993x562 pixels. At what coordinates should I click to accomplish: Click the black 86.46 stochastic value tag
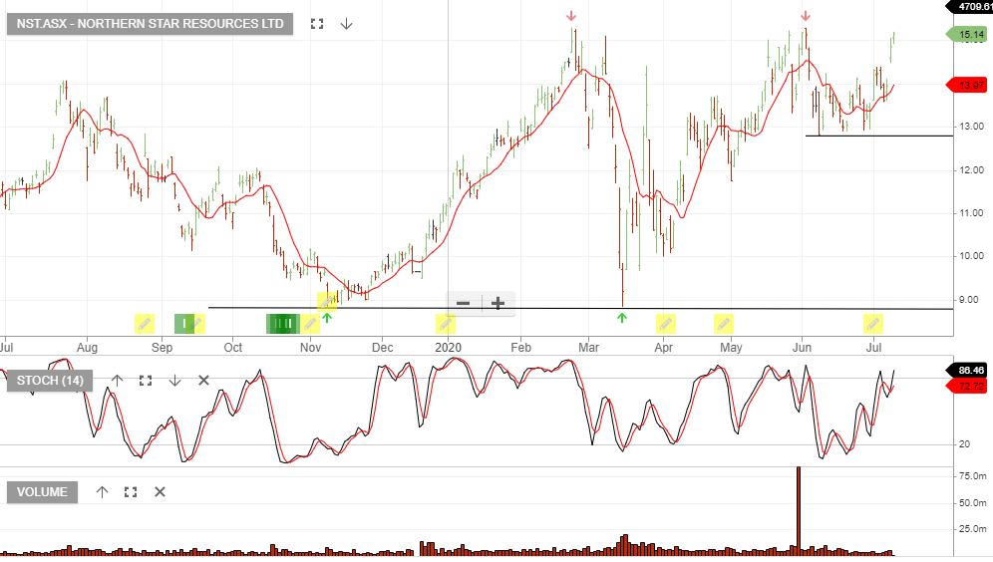[x=967, y=371]
